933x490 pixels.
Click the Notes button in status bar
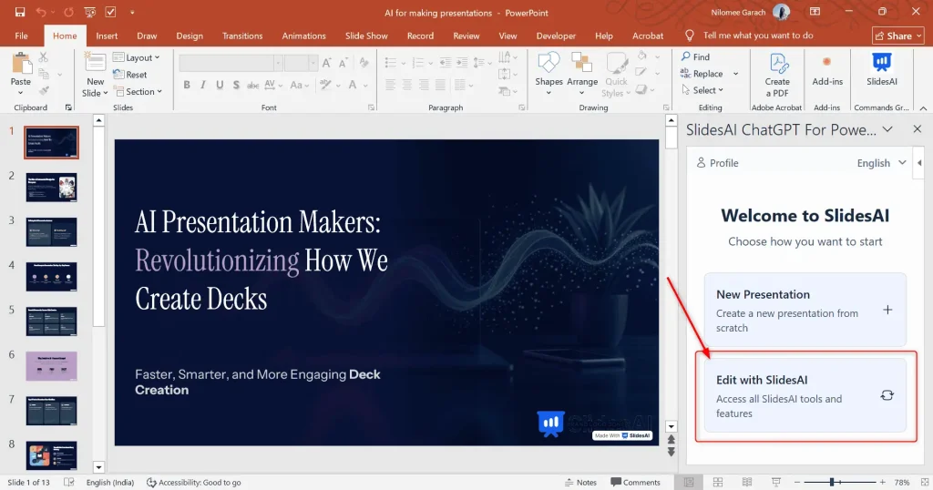(x=580, y=483)
